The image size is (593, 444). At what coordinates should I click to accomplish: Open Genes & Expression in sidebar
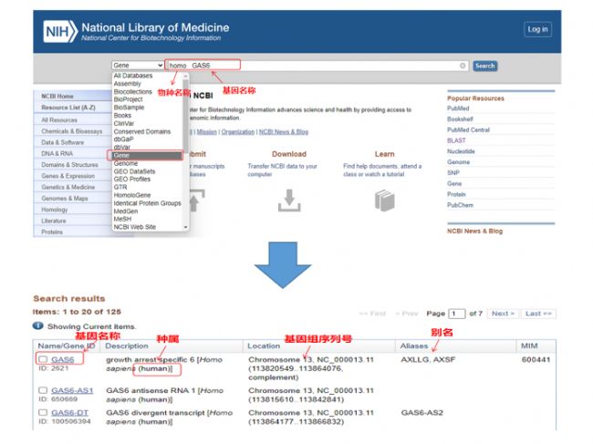click(x=68, y=176)
